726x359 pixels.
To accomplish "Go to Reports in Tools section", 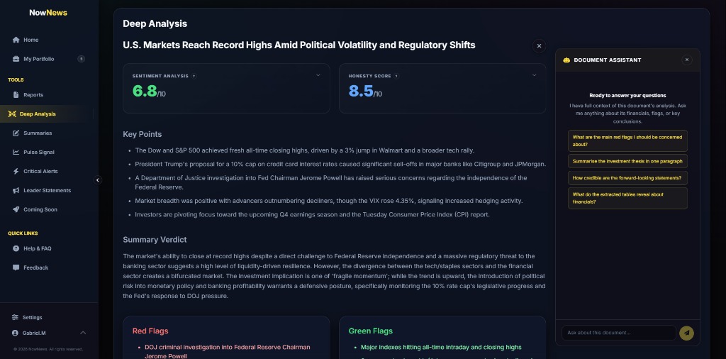I will click(33, 94).
